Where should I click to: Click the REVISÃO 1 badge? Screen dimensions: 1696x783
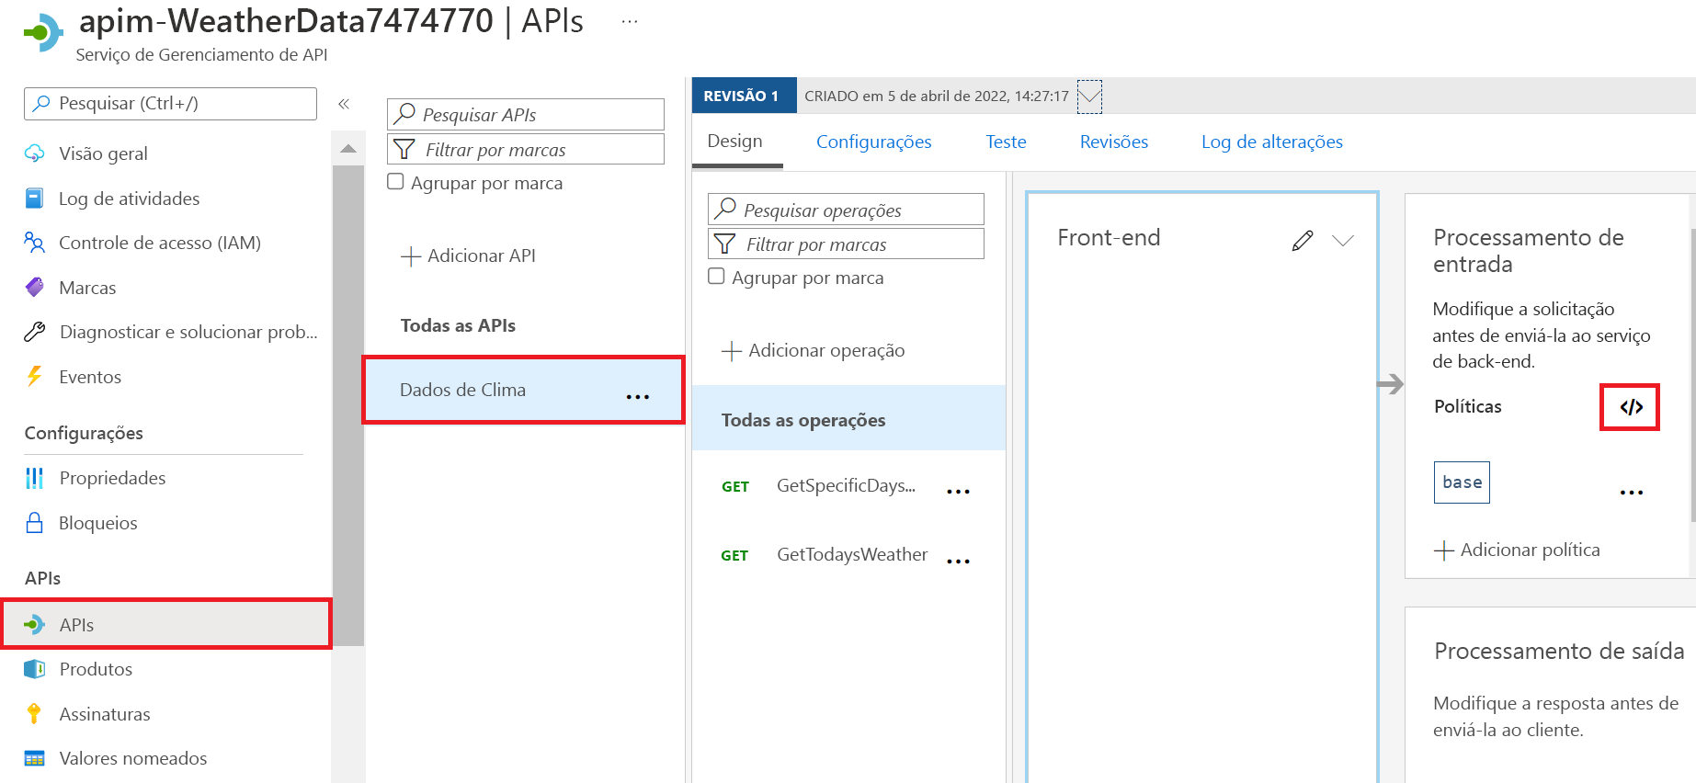[x=744, y=96]
